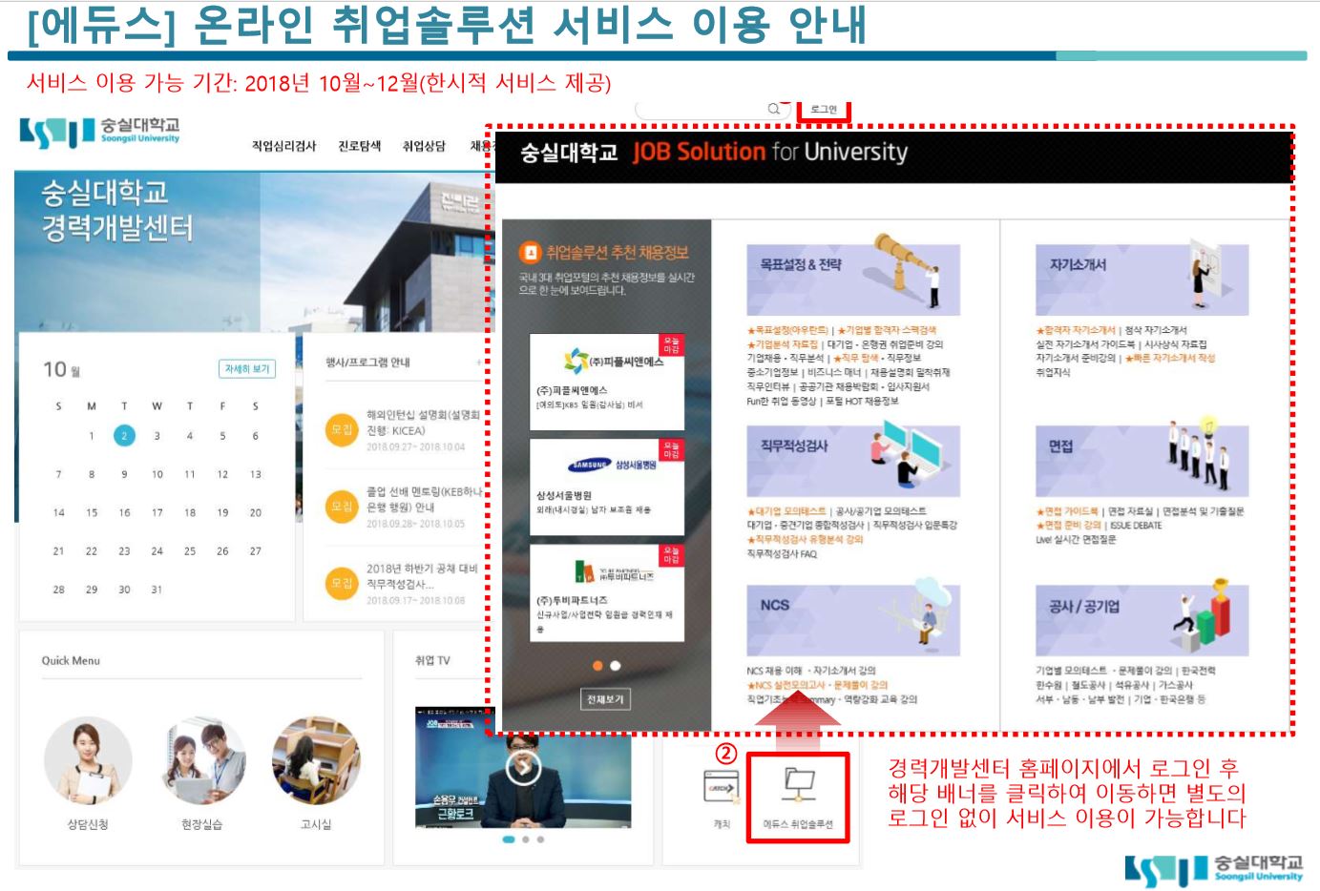Open the 2018년 하반기 공채 대비 event
This screenshot has width=1320, height=891.
pos(422,575)
